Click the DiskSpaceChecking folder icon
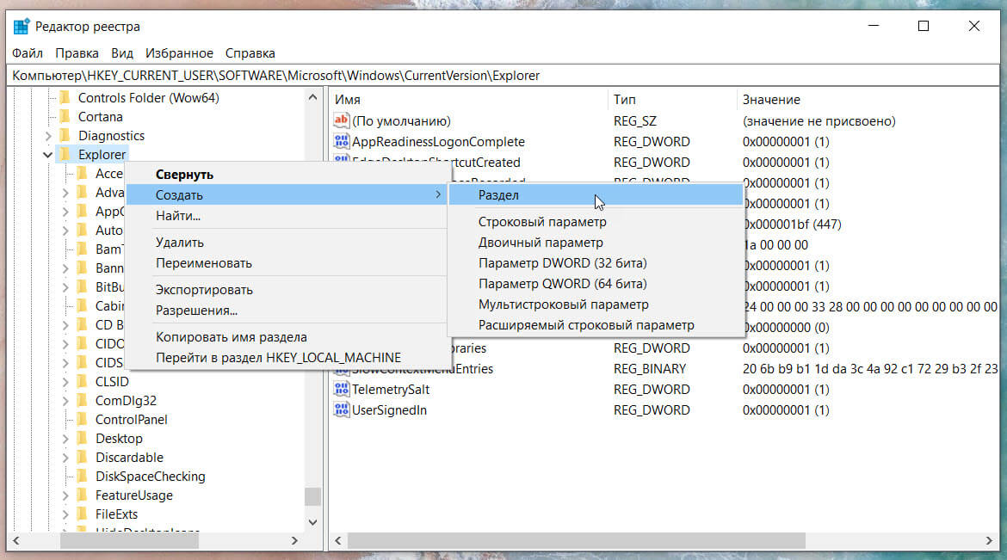The height and width of the screenshot is (560, 1007). 83,476
